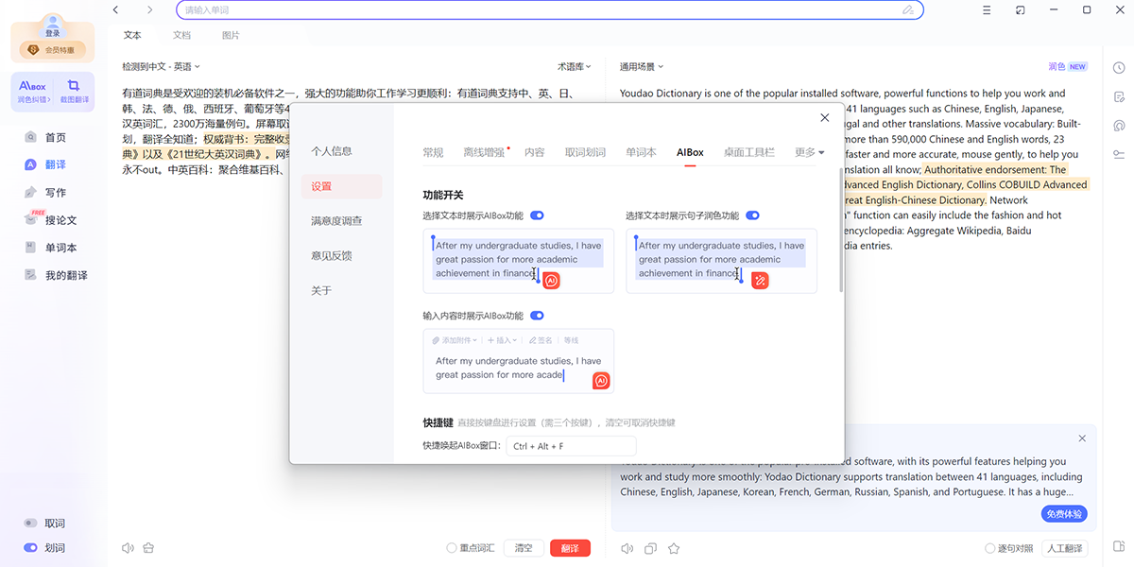The image size is (1134, 567).
Task: Open 单词本 wordbook in left sidebar
Action: coord(60,248)
